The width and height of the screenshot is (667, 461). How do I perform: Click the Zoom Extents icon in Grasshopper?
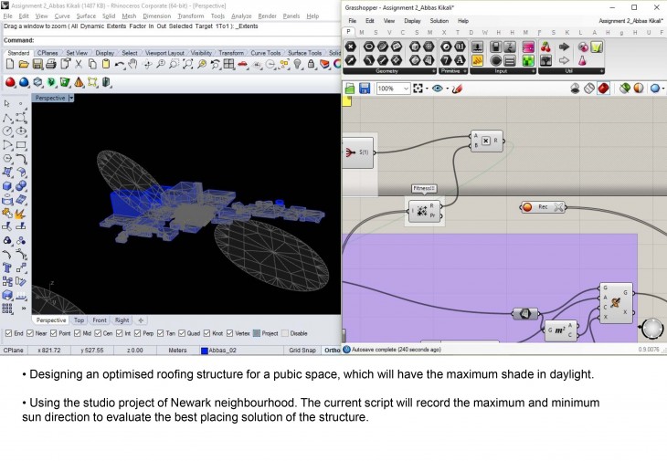[419, 89]
